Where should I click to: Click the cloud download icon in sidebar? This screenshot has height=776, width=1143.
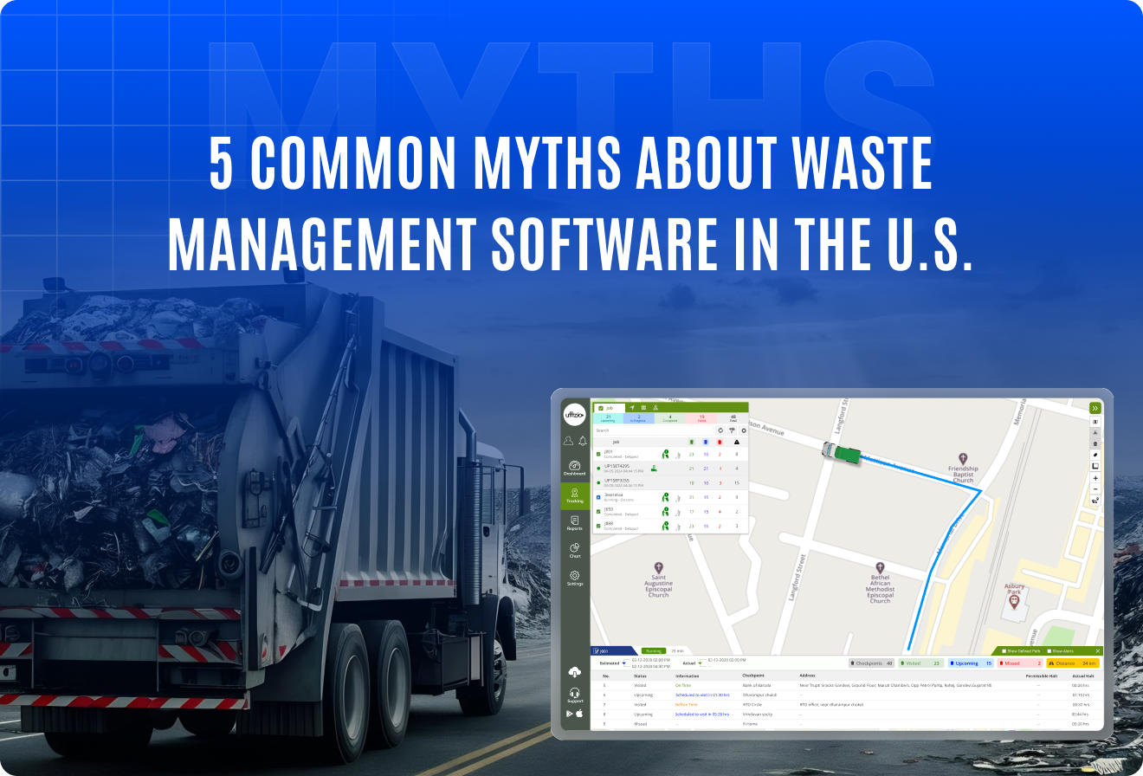pyautogui.click(x=575, y=672)
